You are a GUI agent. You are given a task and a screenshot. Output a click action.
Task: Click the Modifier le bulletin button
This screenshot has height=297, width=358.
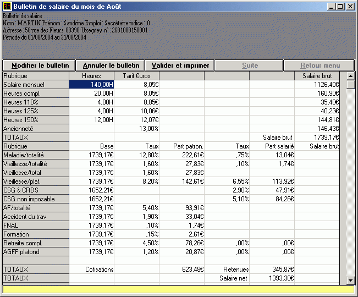(x=38, y=65)
